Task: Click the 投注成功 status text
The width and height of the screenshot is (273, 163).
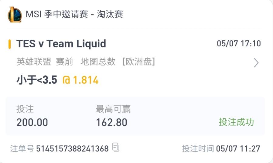Action: pos(236,122)
